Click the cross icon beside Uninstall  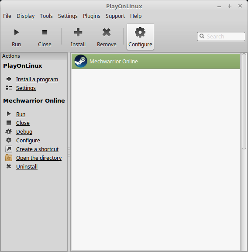click(x=9, y=166)
